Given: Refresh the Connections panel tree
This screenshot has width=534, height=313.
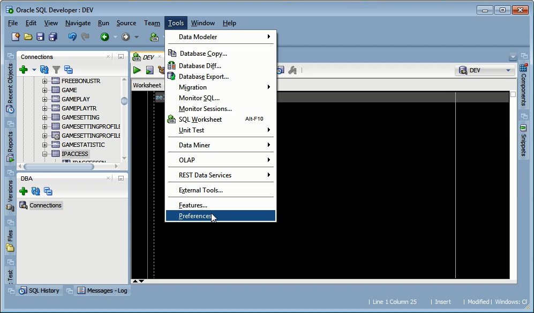Looking at the screenshot, I should coord(44,70).
